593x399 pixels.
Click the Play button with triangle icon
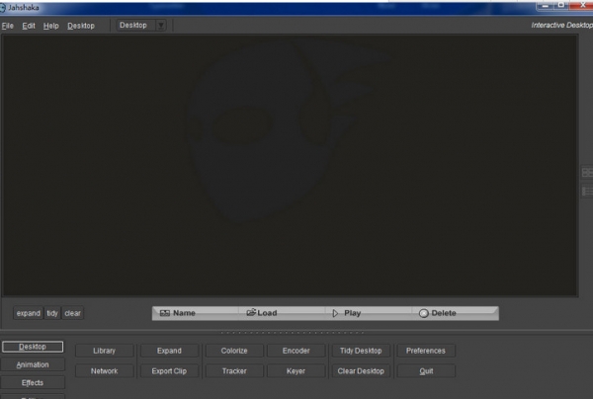tap(369, 313)
